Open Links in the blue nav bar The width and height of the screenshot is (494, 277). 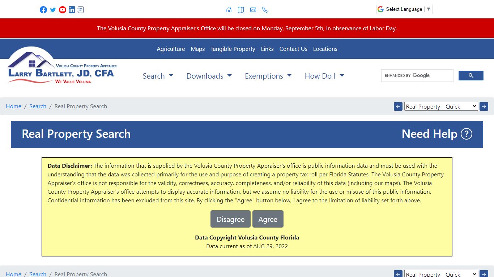[267, 49]
